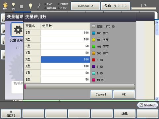Click the 变量名 column header
This screenshot has width=159, height=119.
point(32,26)
